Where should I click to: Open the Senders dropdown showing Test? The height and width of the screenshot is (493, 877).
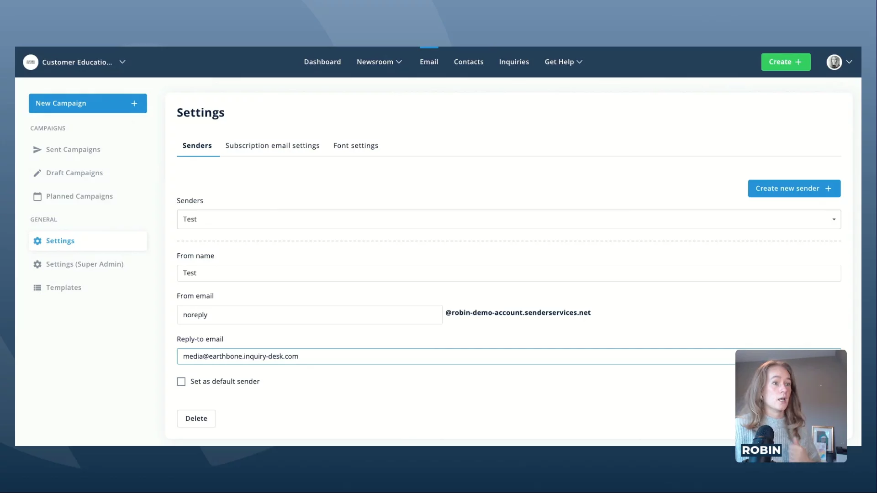[x=508, y=220]
